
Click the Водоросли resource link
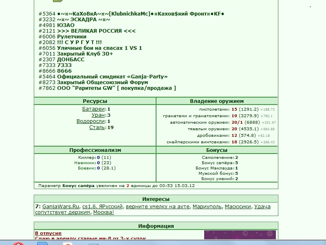[90, 121]
